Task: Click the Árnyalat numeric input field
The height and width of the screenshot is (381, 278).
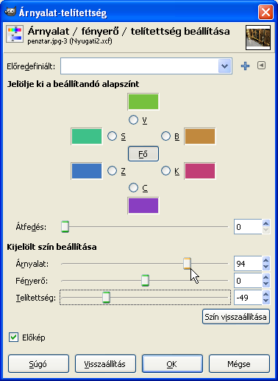Action: [248, 264]
